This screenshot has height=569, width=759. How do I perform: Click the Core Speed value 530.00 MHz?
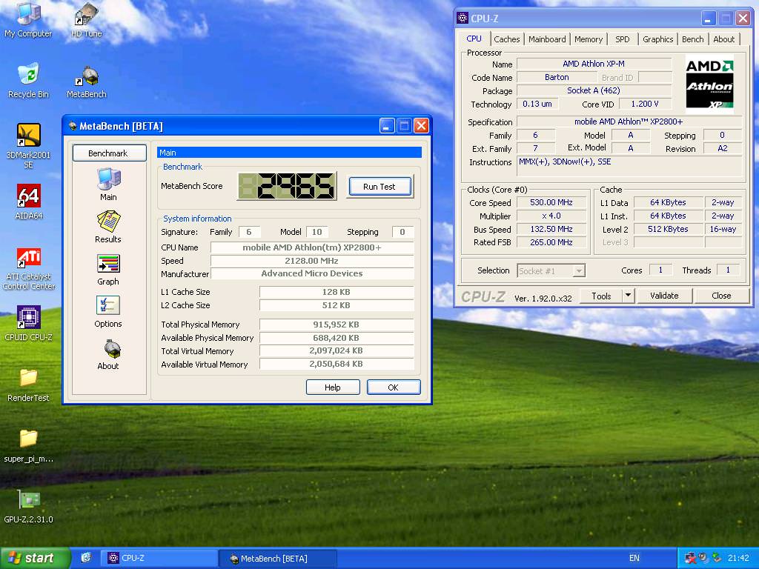551,202
